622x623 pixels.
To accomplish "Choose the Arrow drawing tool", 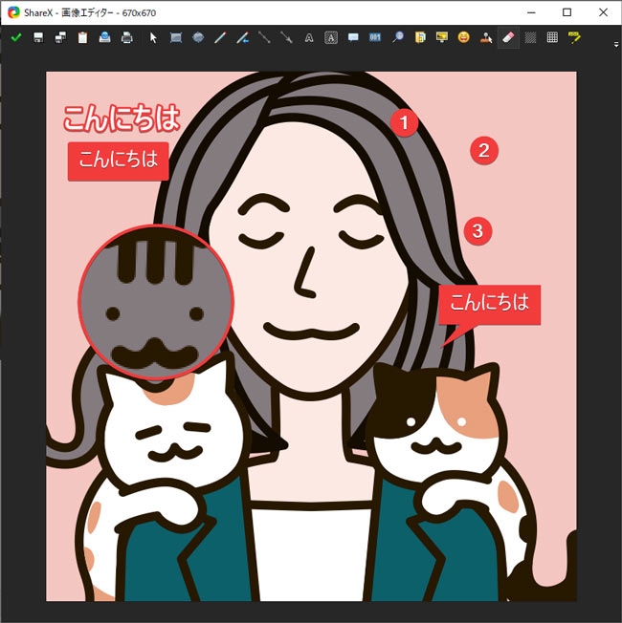I will coord(286,38).
